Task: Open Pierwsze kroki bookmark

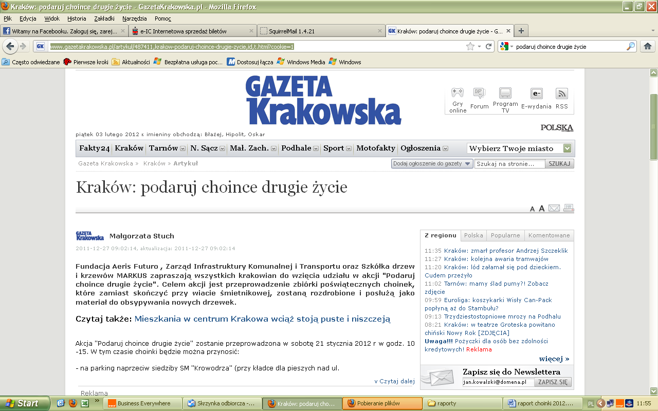Action: click(86, 62)
